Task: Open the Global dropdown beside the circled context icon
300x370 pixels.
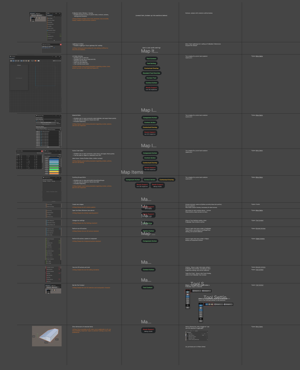Action: pyautogui.click(x=206, y=291)
